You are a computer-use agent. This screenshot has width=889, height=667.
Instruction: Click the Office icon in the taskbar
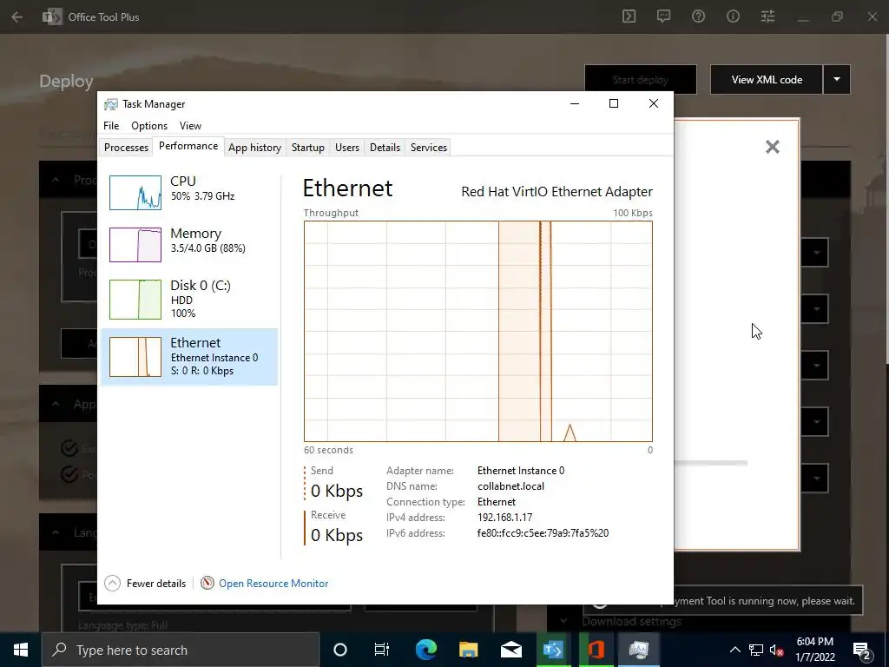click(596, 650)
